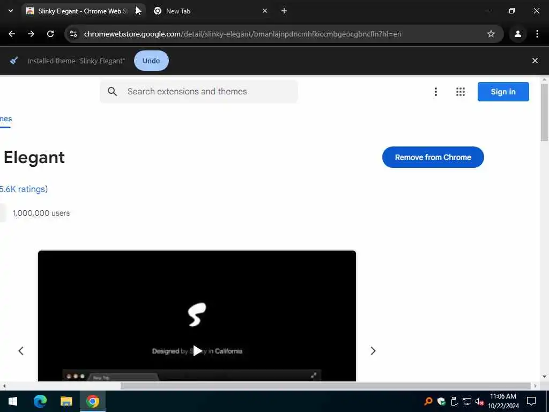Open the Chrome profile icon

pos(517,34)
